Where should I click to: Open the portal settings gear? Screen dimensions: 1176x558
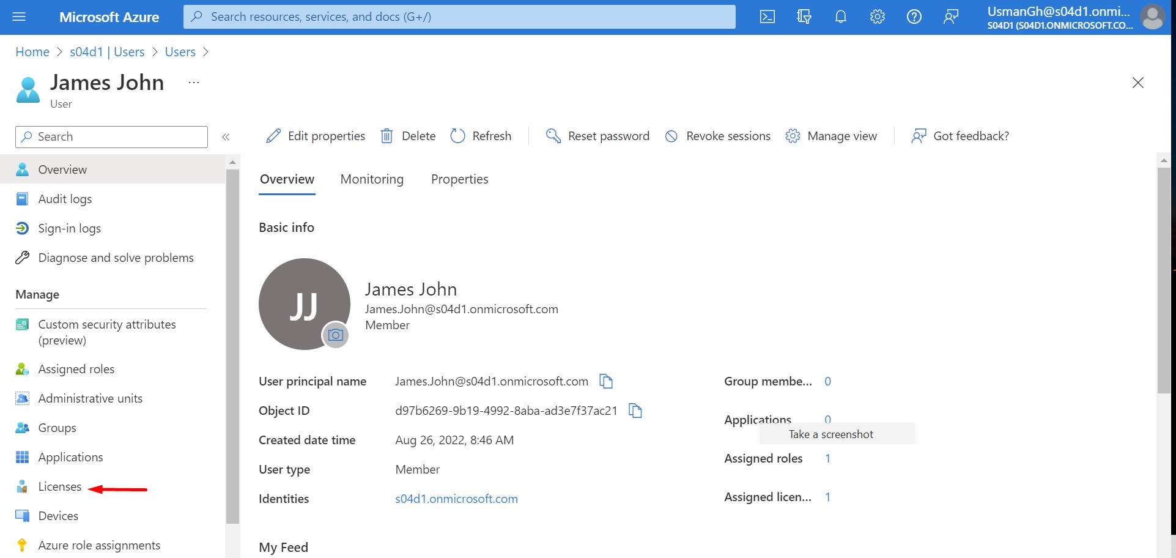[x=877, y=17]
